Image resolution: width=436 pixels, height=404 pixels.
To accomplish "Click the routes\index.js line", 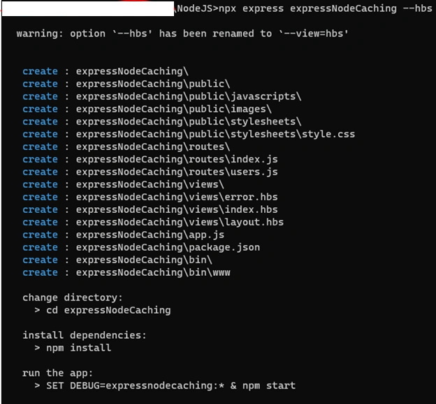I will pos(150,159).
